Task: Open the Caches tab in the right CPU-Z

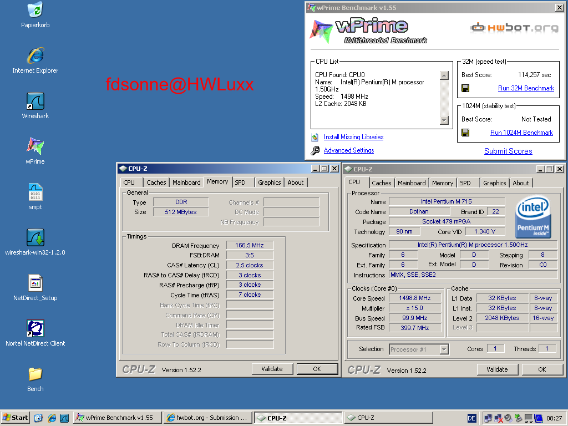Action: click(382, 183)
